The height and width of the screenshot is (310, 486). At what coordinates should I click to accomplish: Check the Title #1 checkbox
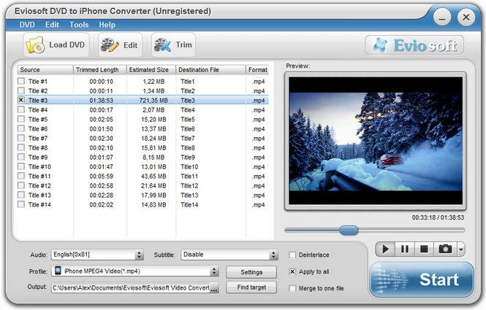21,81
